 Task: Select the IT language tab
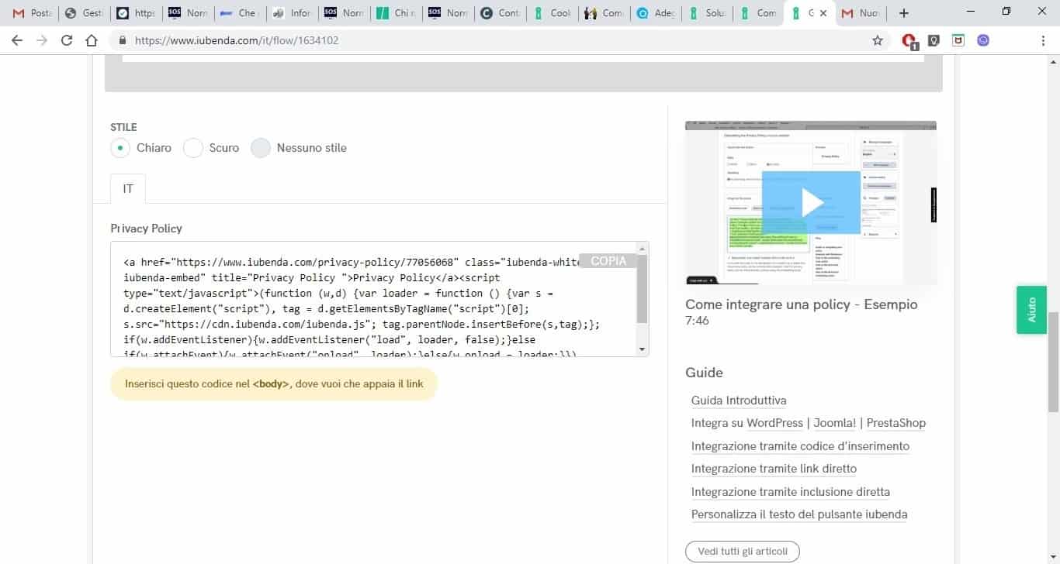click(x=128, y=189)
